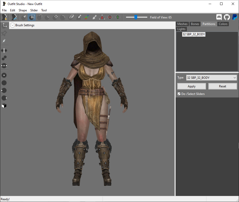Toggle perspective view cube icon
Image resolution: width=239 pixels, height=202 pixels.
[4, 106]
